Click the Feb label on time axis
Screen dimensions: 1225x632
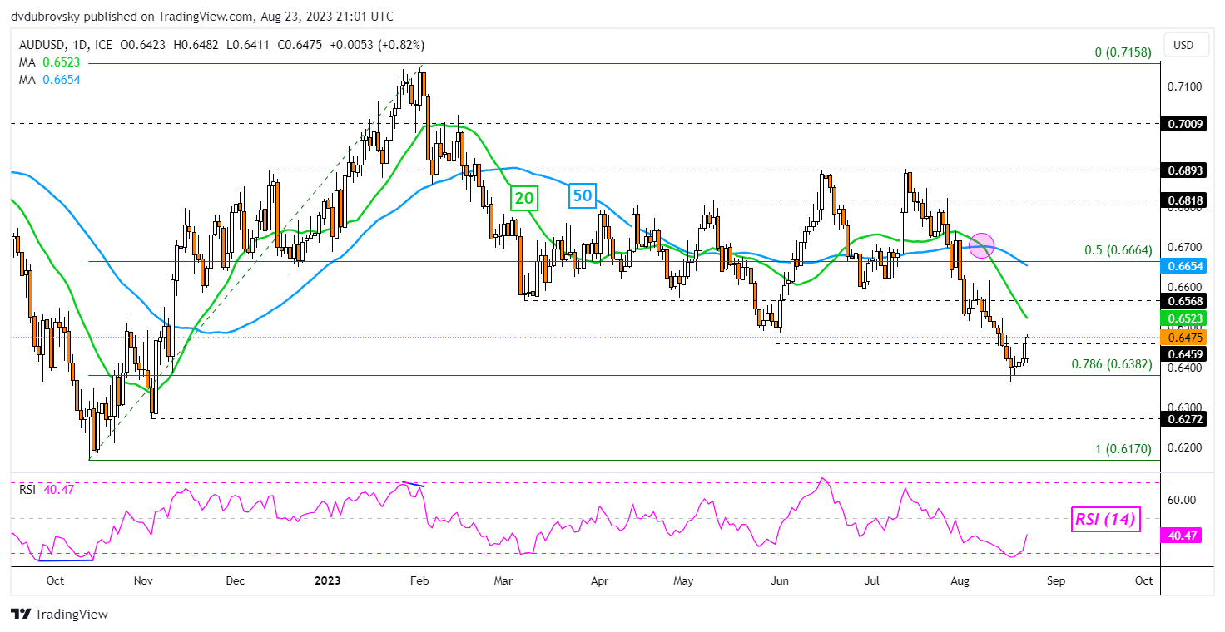[419, 580]
